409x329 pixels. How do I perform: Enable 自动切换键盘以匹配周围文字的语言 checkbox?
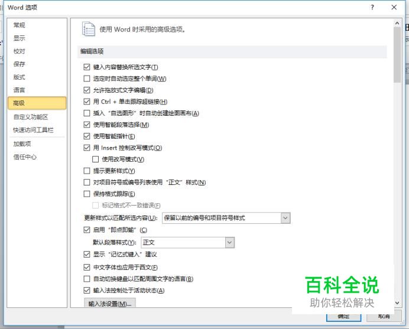(87, 279)
